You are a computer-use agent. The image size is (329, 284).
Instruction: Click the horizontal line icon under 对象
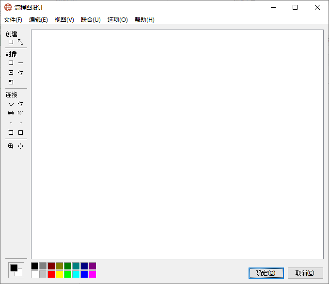[20, 63]
